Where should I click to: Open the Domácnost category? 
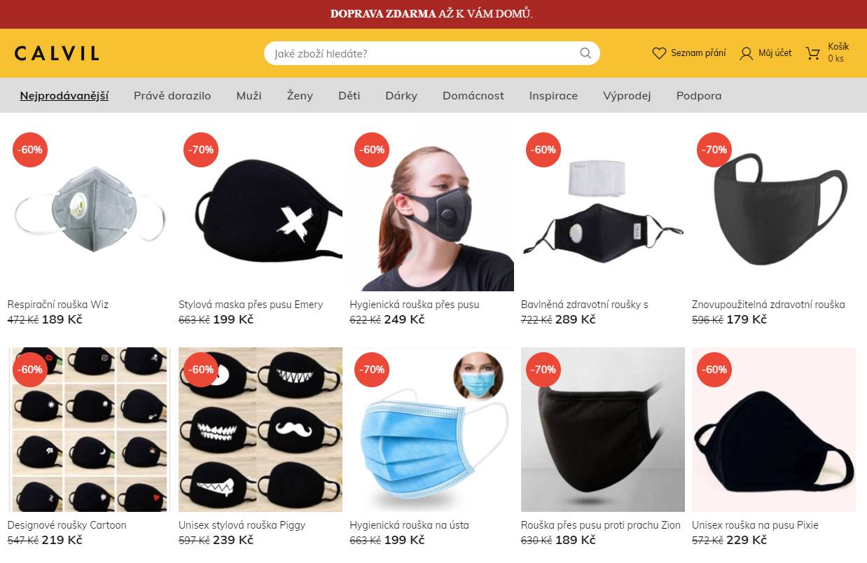pos(473,95)
